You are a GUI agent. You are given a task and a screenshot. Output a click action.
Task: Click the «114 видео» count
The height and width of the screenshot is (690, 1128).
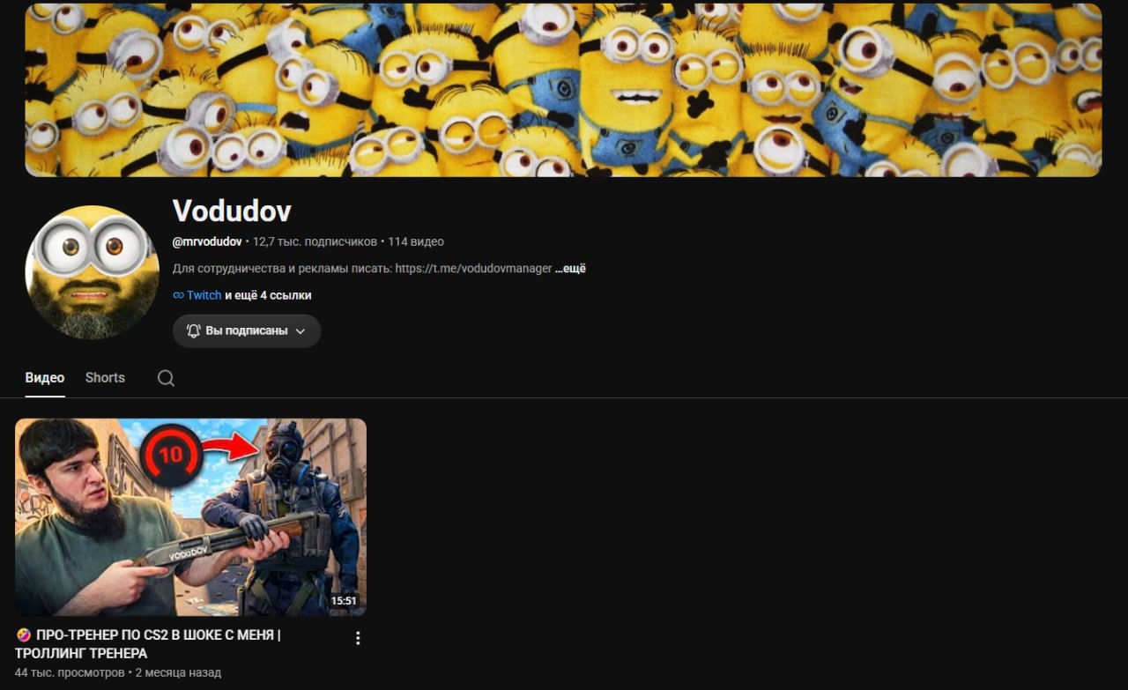coord(416,241)
